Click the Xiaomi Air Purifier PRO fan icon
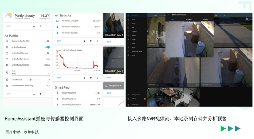Screen dimensions: 254x139 (7, 41)
